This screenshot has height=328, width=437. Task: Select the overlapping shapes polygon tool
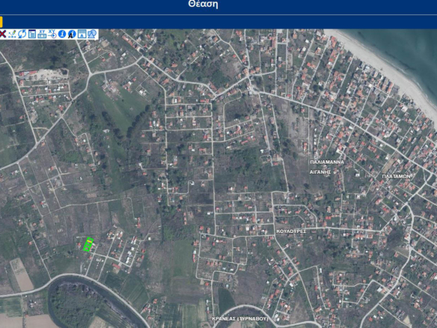(x=92, y=34)
